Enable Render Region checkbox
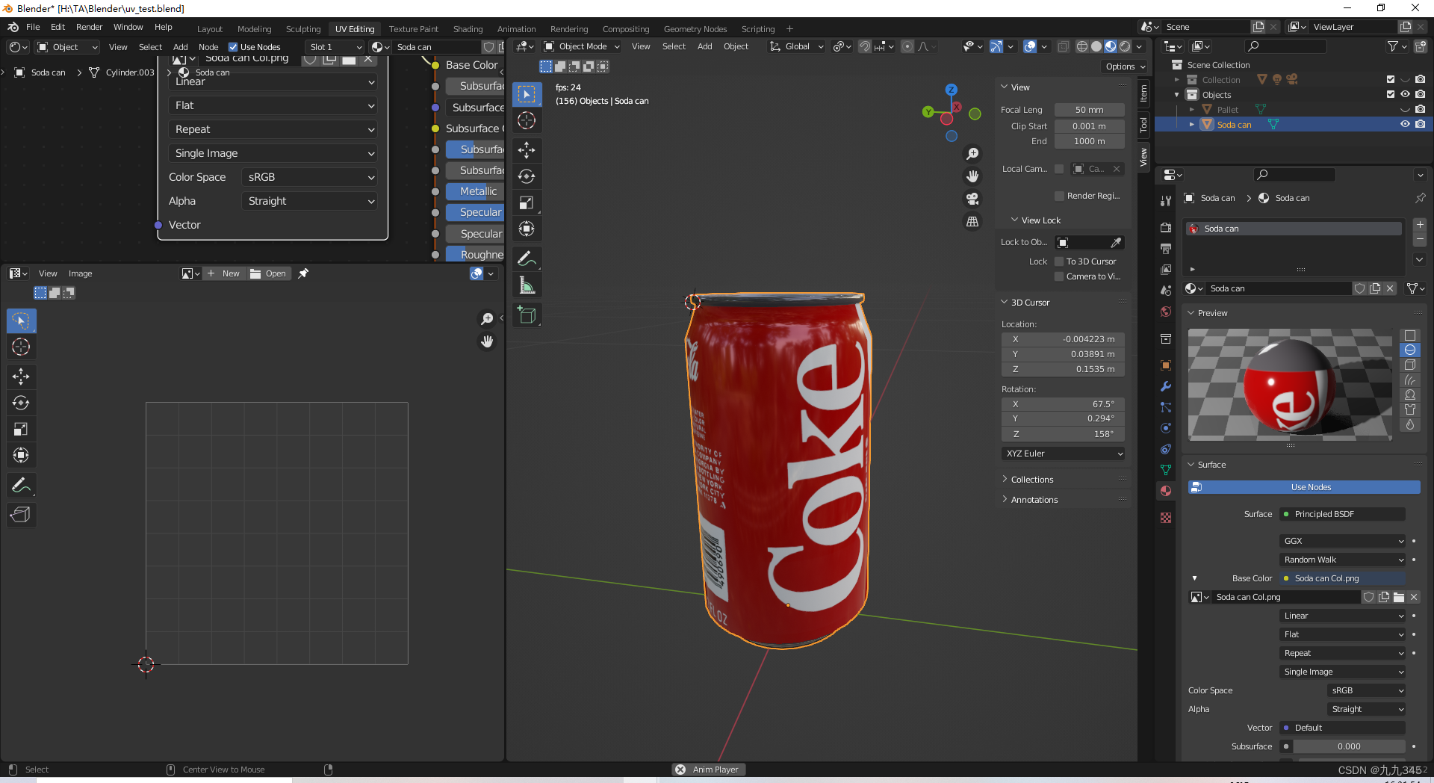Image resolution: width=1434 pixels, height=783 pixels. point(1059,196)
